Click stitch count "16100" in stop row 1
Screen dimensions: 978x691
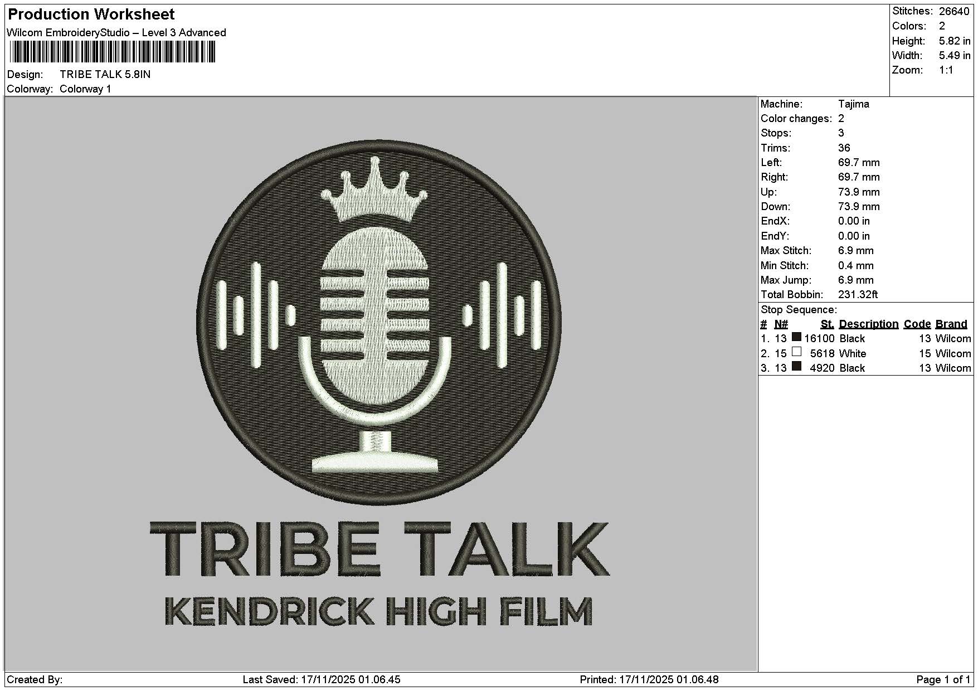[x=819, y=338]
